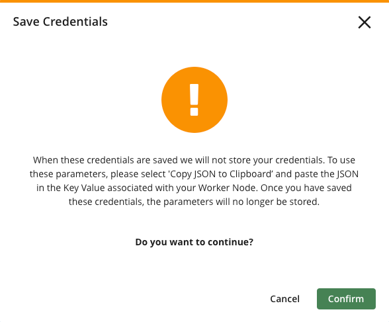Click the Save Credentials dialog title
The image size is (389, 322).
[60, 22]
